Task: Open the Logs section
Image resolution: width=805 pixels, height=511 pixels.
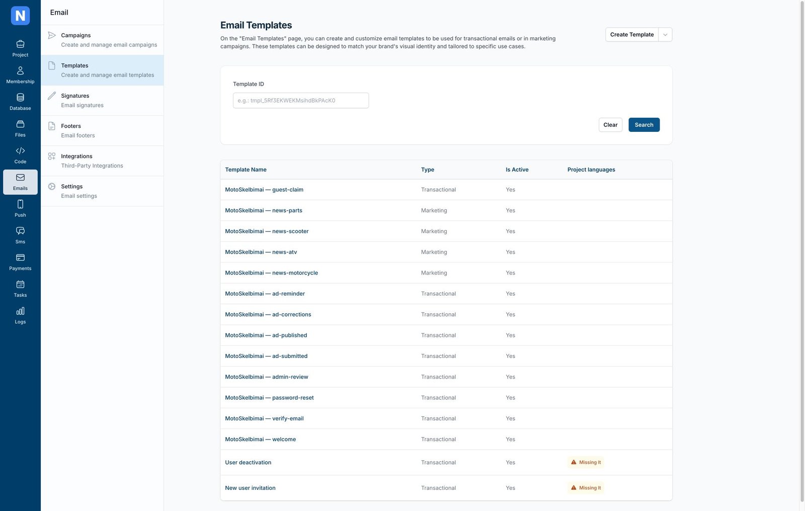Action: click(x=20, y=315)
